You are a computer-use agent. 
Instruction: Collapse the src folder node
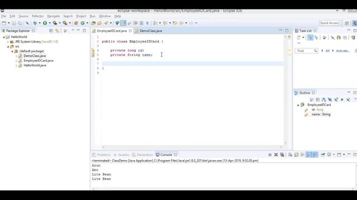coord(8,47)
